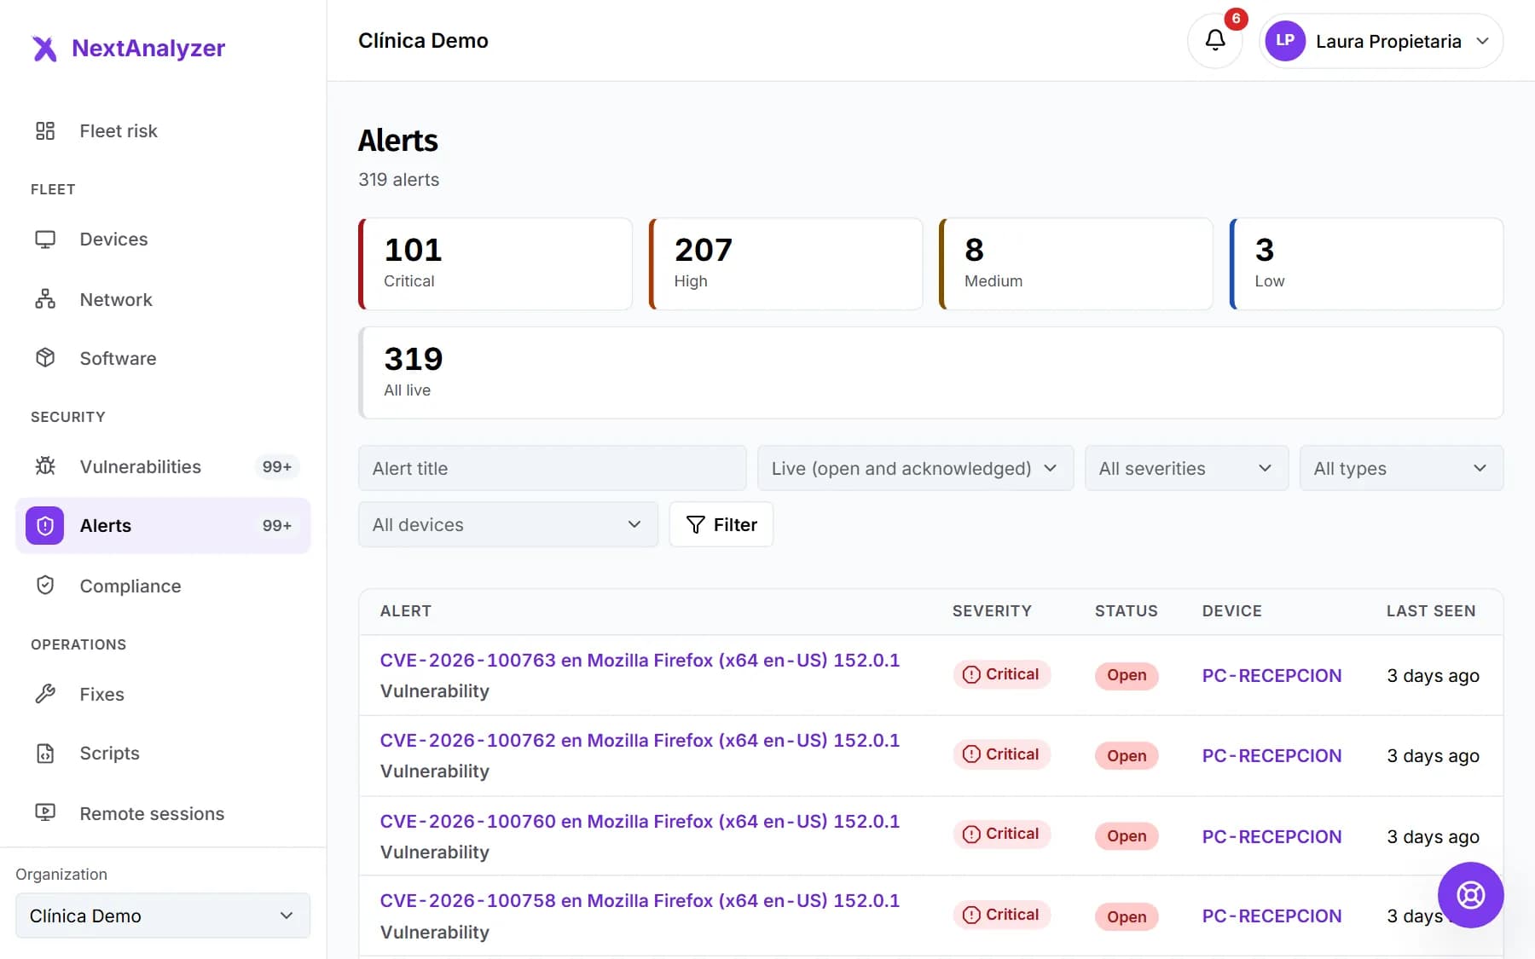Open the All devices dropdown

click(x=508, y=524)
